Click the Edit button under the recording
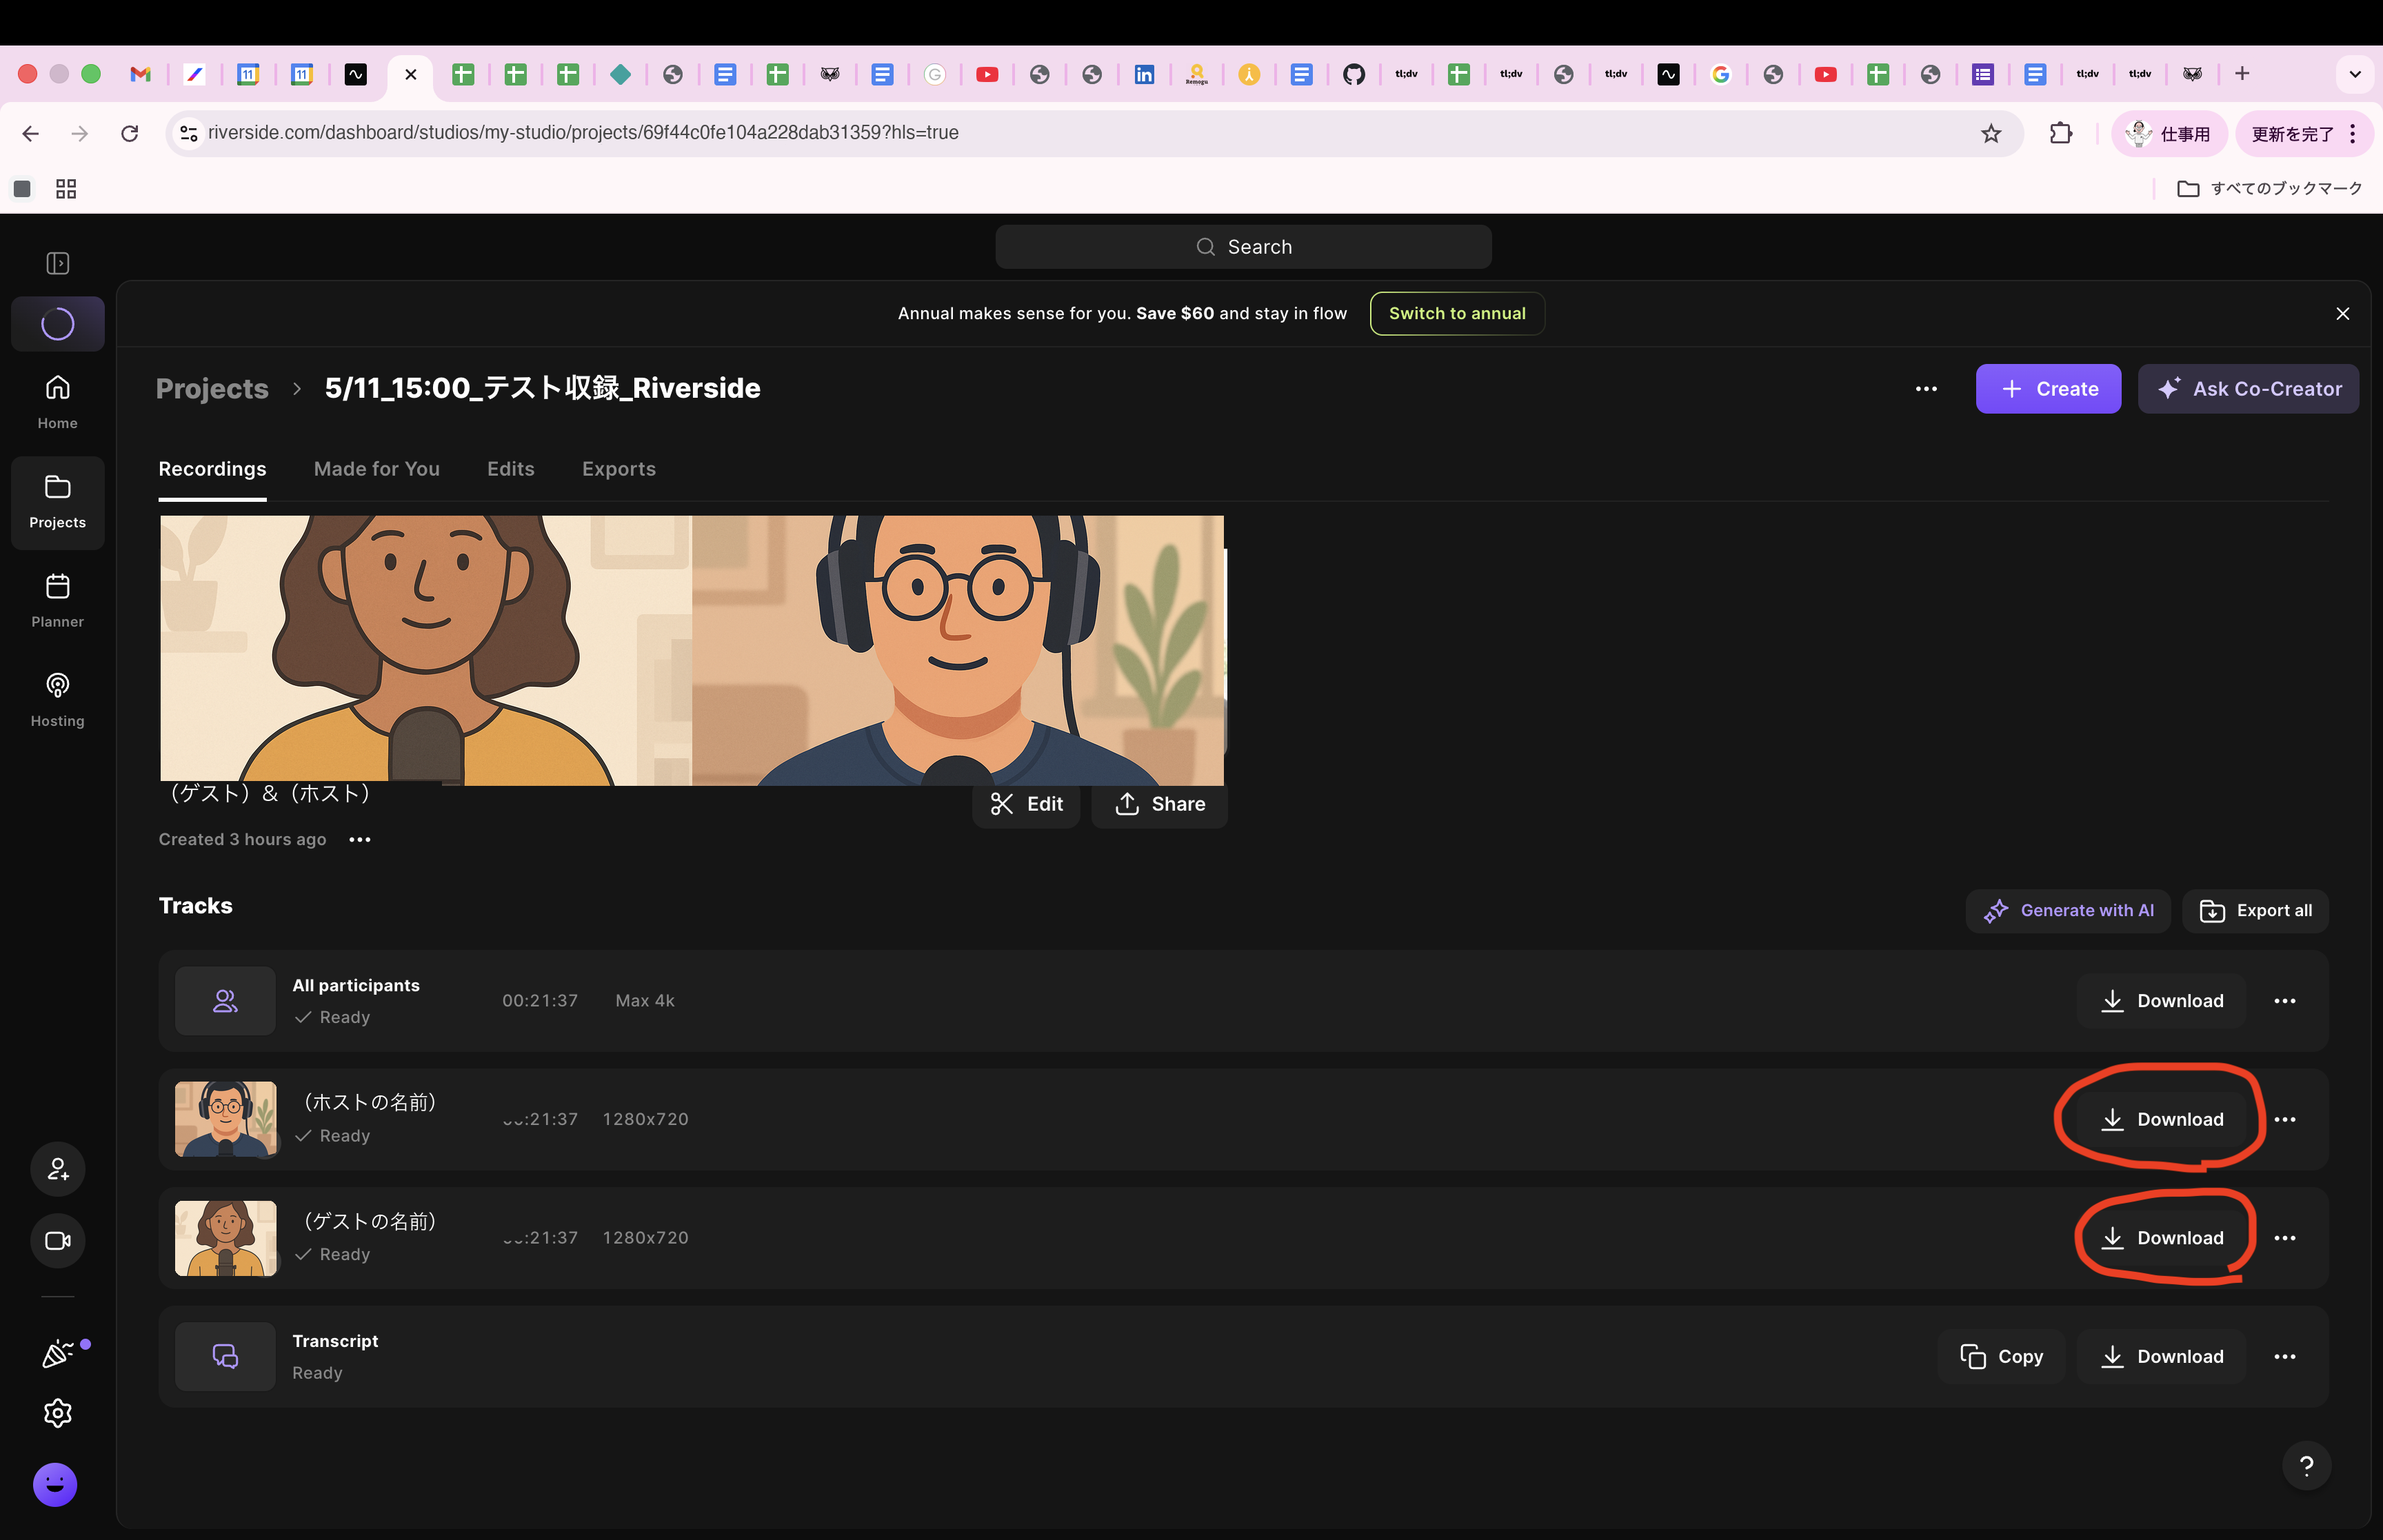This screenshot has width=2383, height=1540. tap(1026, 804)
